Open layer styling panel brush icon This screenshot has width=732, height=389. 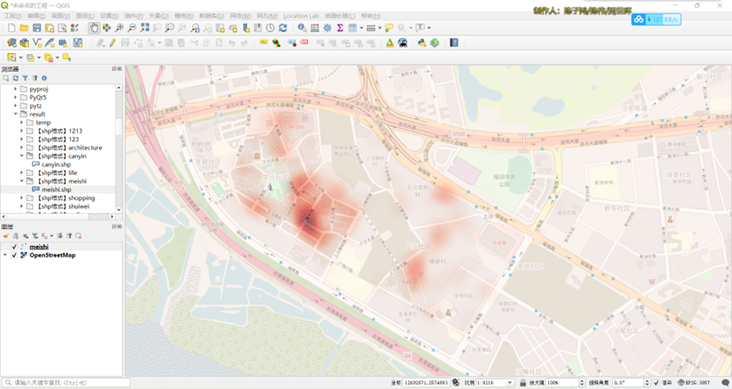[6, 236]
